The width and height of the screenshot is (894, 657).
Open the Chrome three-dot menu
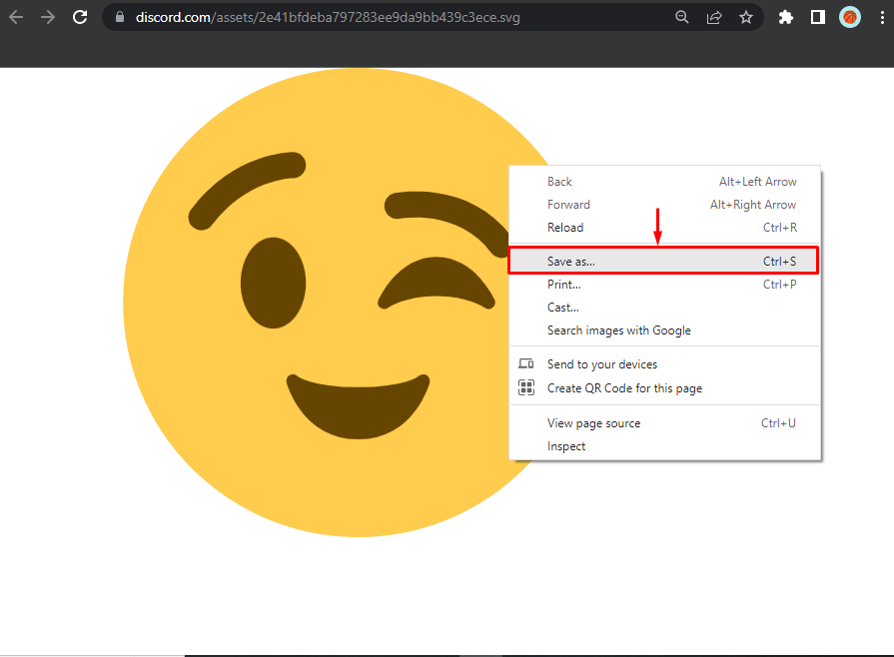pyautogui.click(x=882, y=17)
